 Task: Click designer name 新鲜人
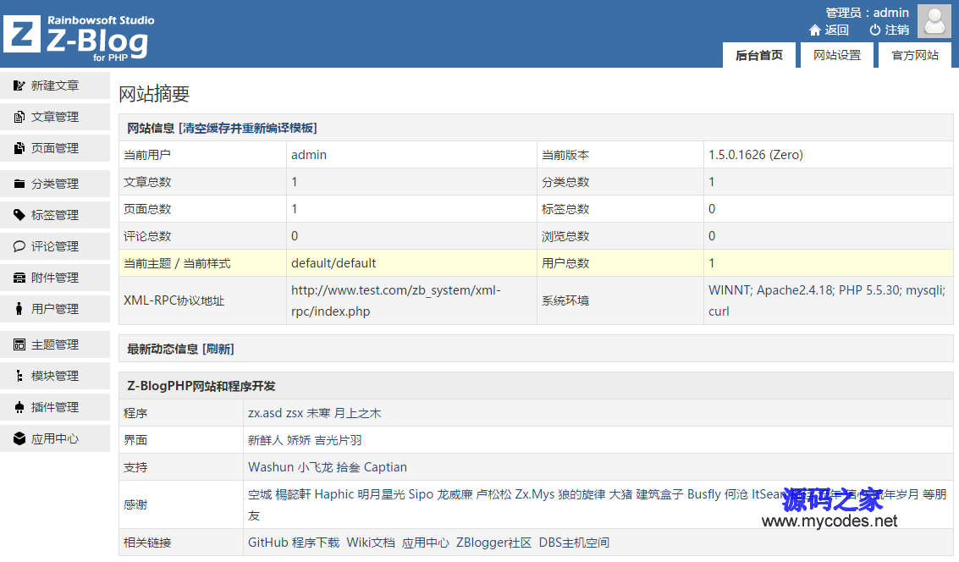pos(266,439)
